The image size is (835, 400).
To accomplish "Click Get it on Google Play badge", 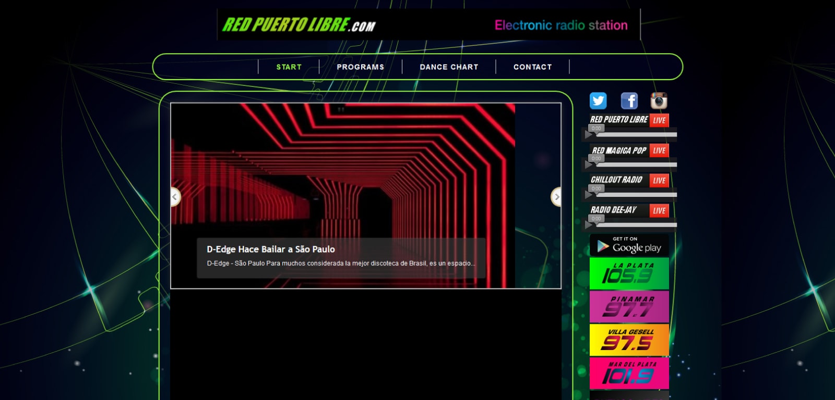I will (x=629, y=245).
